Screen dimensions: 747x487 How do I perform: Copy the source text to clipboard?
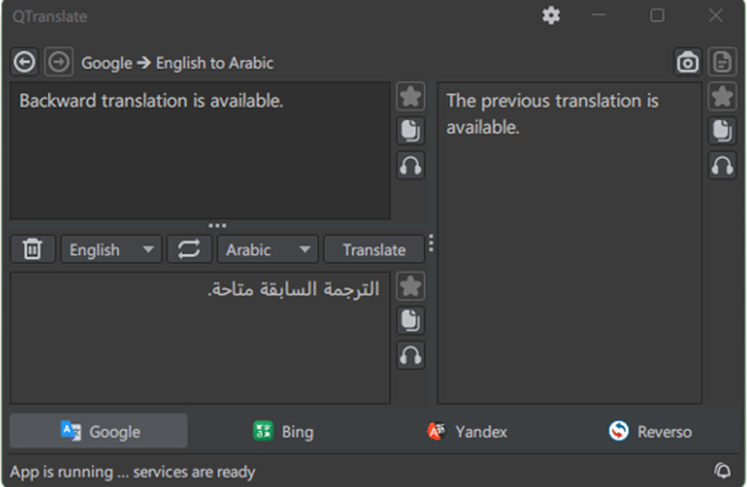(x=410, y=131)
